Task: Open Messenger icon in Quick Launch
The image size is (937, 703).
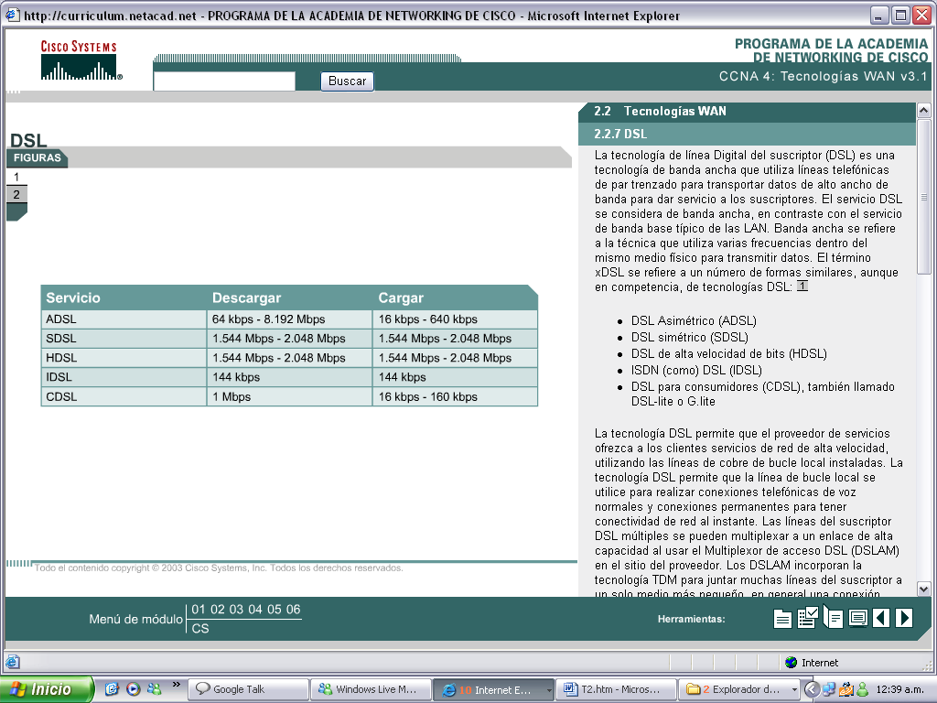Action: point(154,688)
